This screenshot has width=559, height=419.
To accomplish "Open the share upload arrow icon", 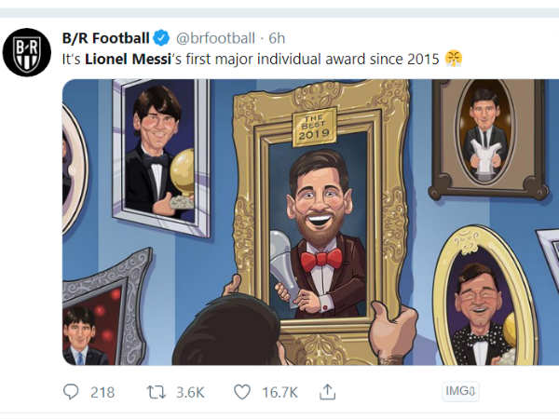I will coord(327,392).
